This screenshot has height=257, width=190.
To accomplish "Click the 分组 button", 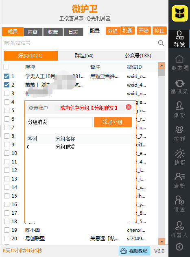I will (x=113, y=31).
